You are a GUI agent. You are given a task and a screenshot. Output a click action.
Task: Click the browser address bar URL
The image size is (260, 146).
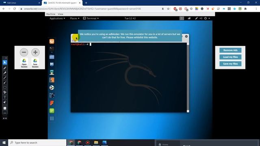coord(82,9)
